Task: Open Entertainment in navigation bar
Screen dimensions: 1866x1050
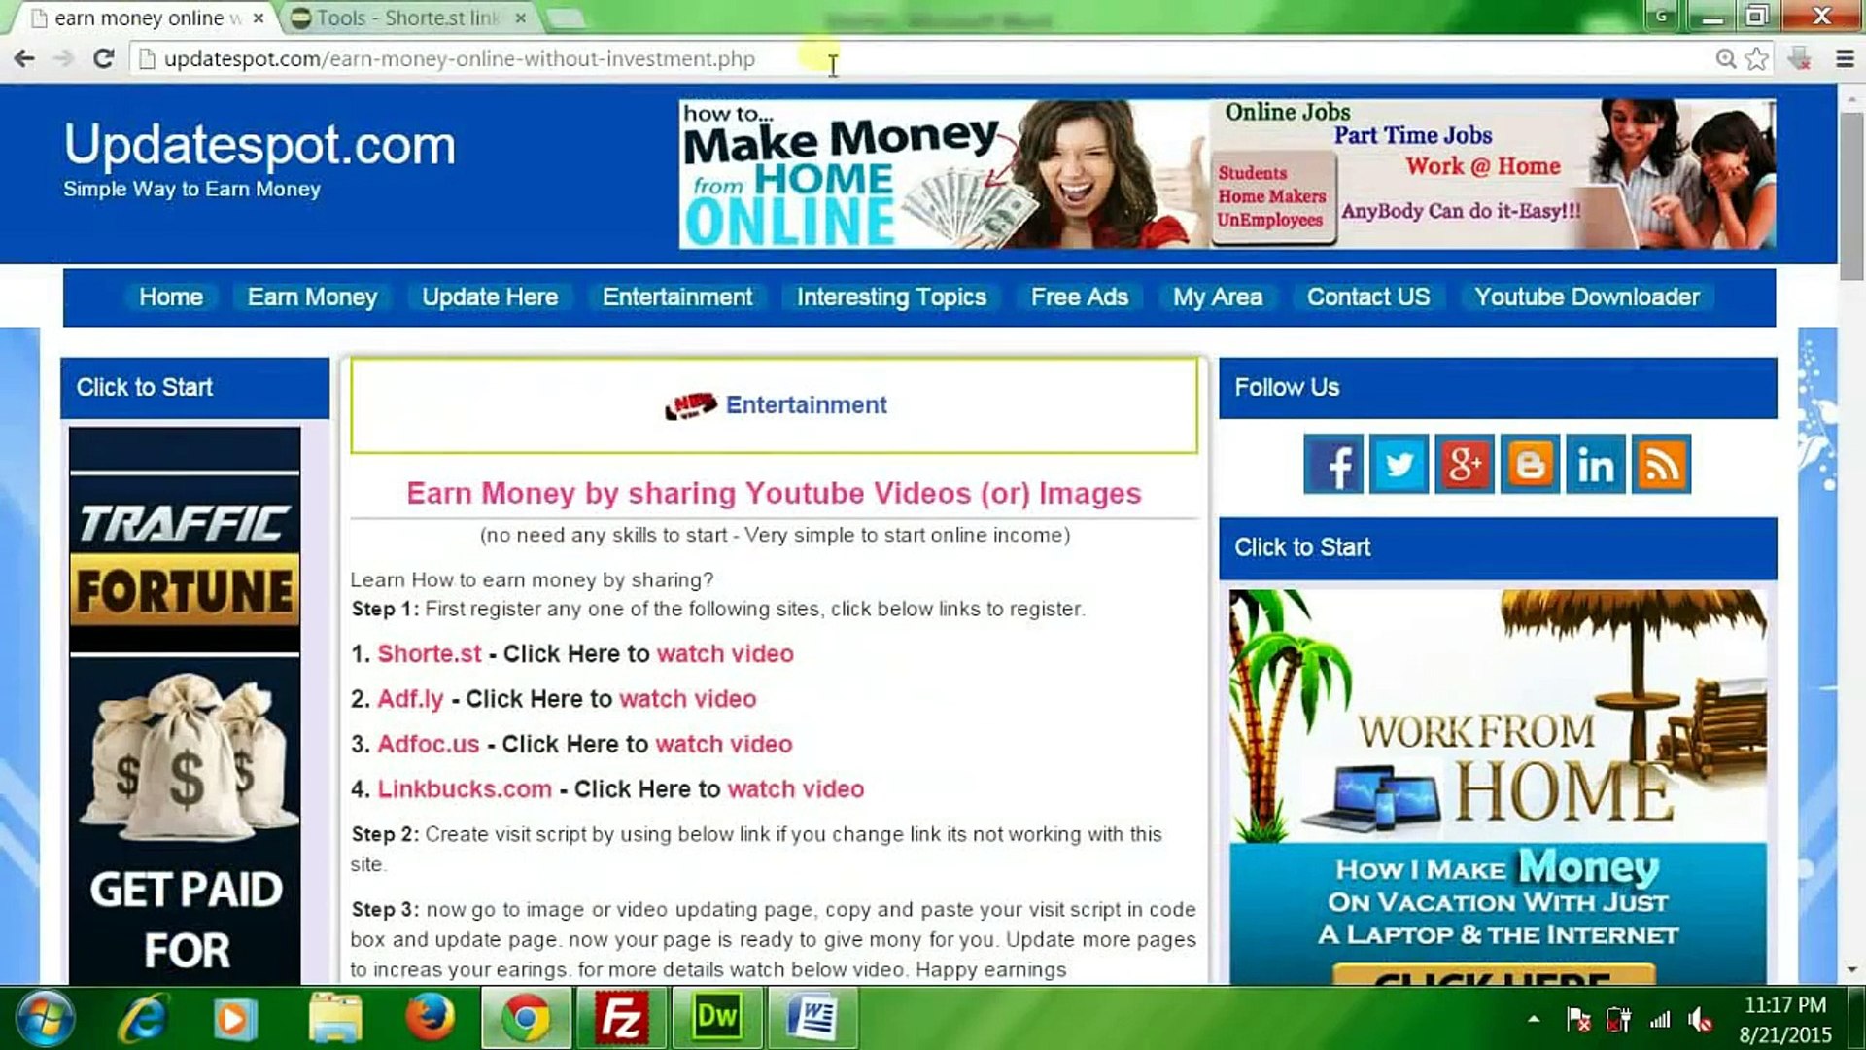Action: point(677,297)
